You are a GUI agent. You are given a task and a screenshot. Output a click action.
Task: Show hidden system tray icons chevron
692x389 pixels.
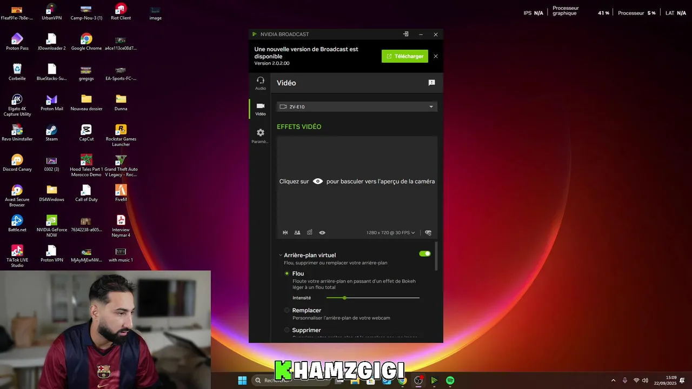613,380
